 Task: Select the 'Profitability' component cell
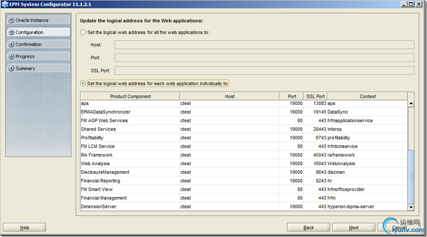pos(130,138)
